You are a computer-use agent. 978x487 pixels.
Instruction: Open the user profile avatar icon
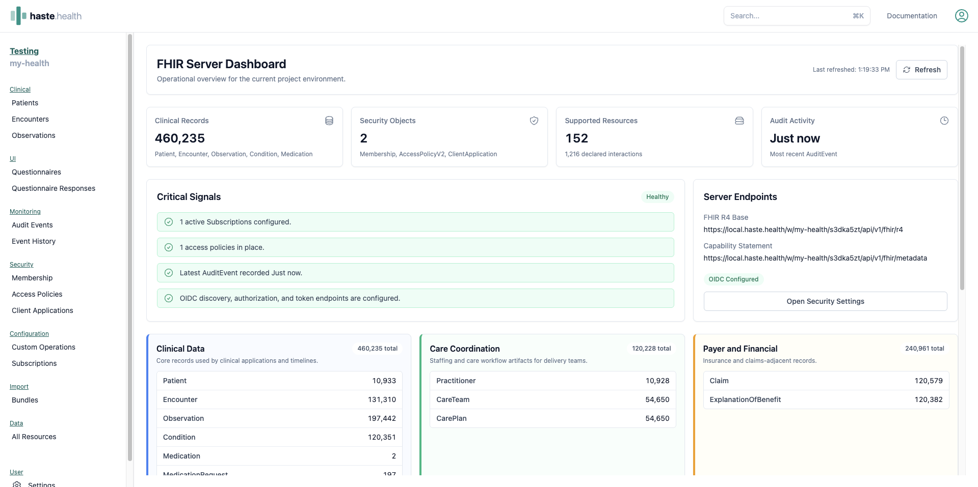961,16
